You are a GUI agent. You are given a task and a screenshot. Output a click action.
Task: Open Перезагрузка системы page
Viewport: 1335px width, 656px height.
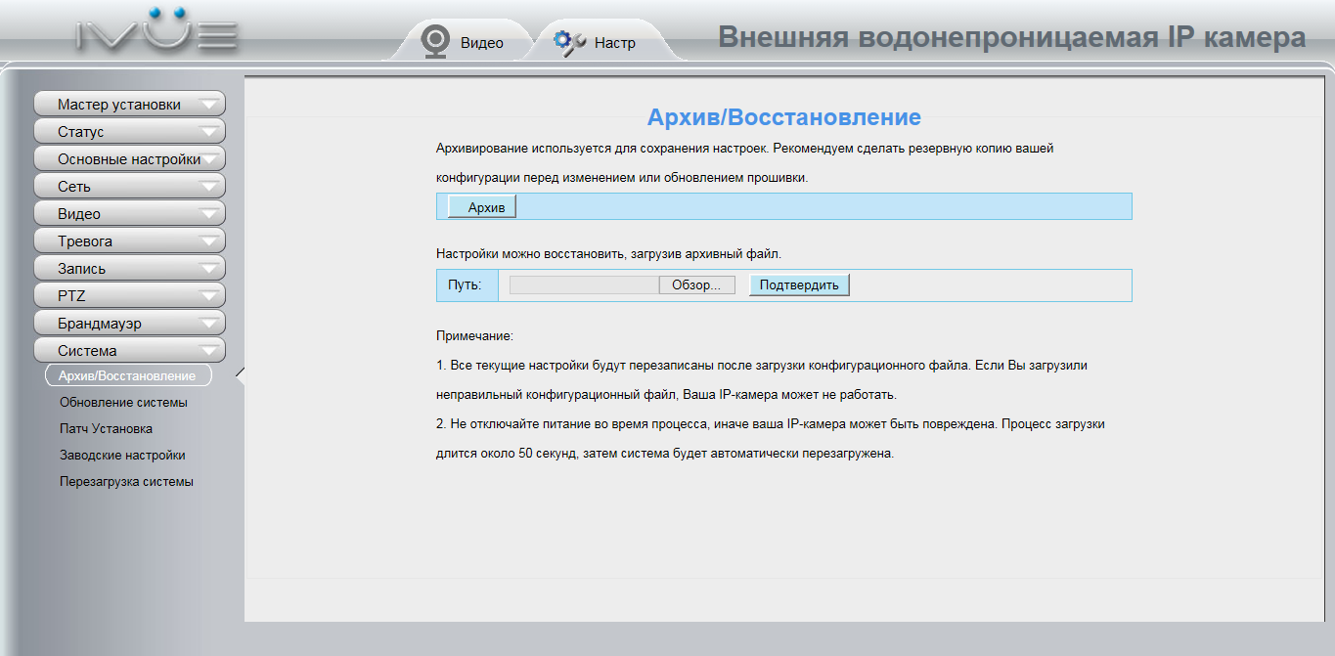coord(126,481)
